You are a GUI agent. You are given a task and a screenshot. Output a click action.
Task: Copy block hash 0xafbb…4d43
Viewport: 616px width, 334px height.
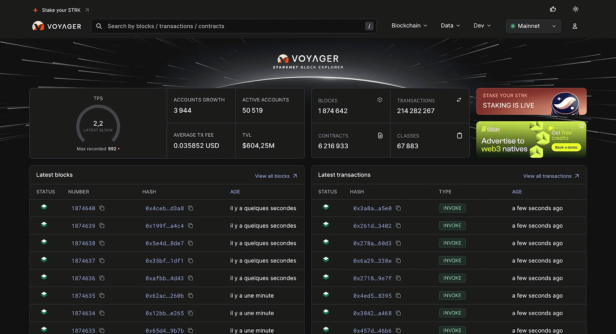point(190,278)
